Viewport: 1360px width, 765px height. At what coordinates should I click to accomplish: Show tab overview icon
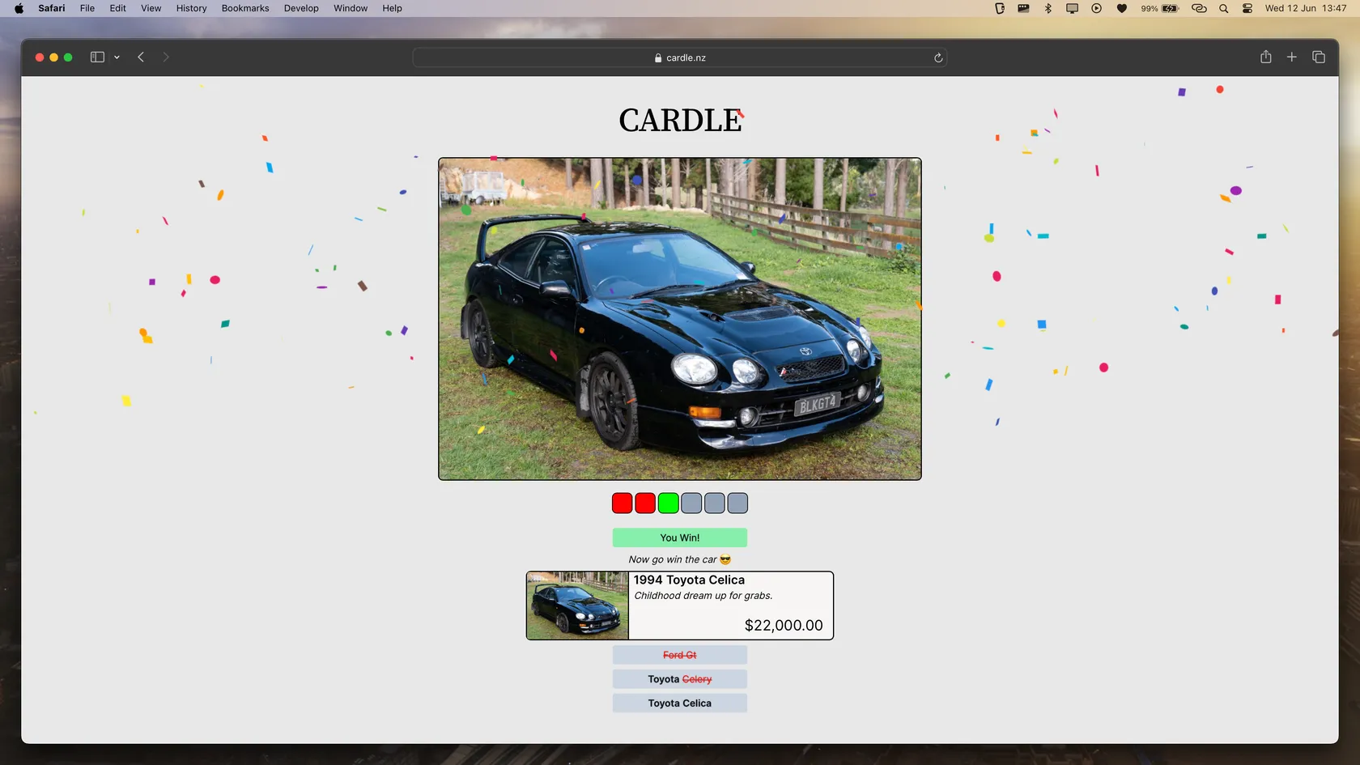(1319, 57)
